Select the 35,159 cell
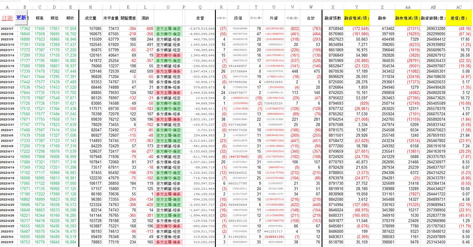Viewport: 473px width, 247px height. (x=357, y=242)
